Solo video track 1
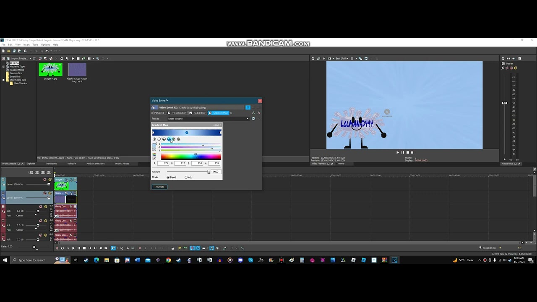Viewport: 537px width, 302px height. [x=50, y=180]
